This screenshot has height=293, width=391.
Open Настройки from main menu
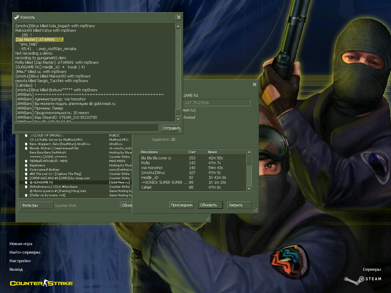[x=20, y=261]
